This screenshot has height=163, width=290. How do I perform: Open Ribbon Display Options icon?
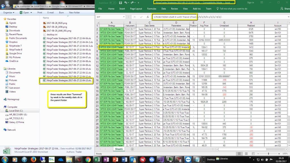click(x=262, y=3)
